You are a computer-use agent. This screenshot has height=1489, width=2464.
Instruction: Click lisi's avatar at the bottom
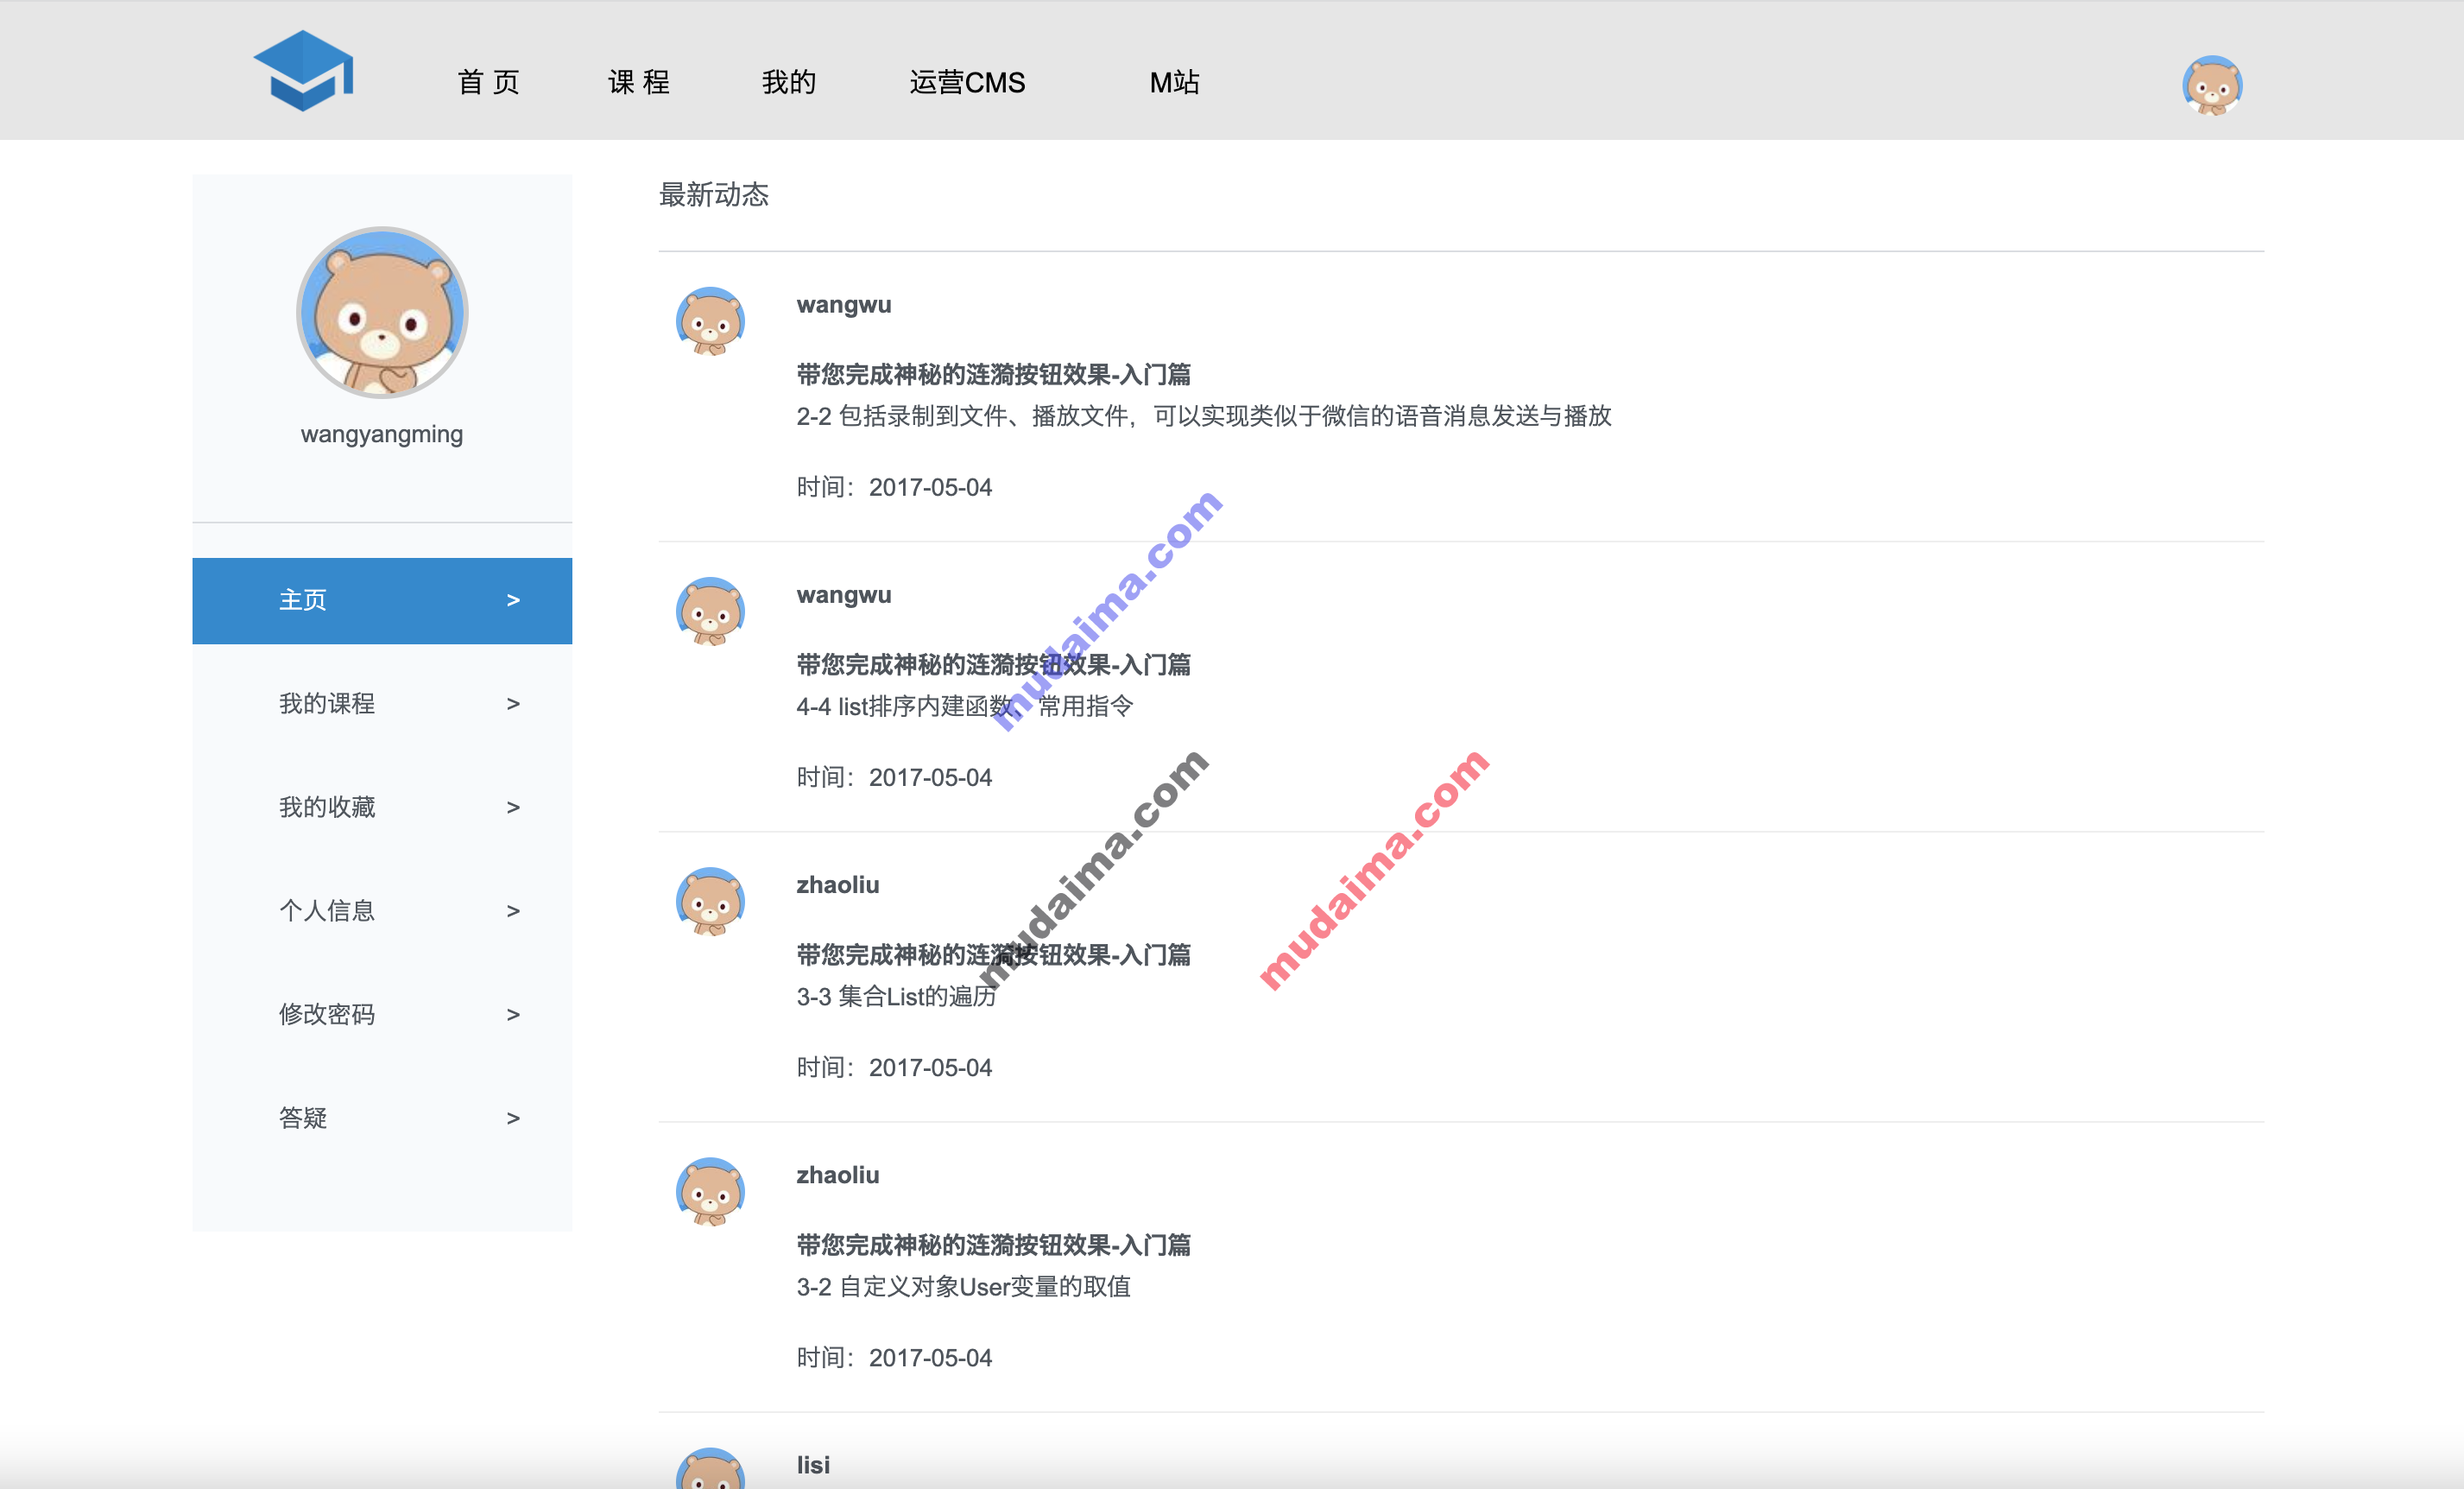coord(710,1467)
